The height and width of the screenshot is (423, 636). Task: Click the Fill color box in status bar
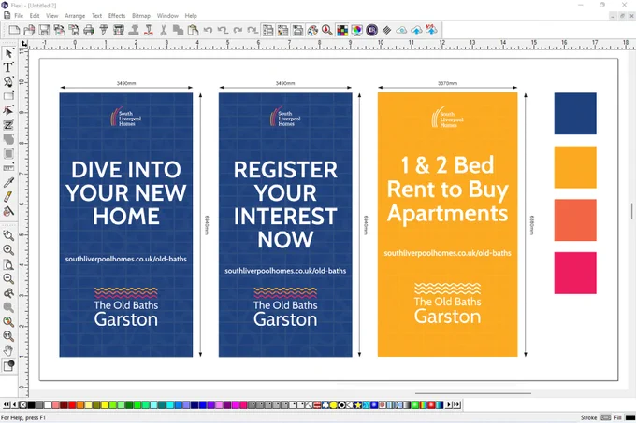point(630,417)
